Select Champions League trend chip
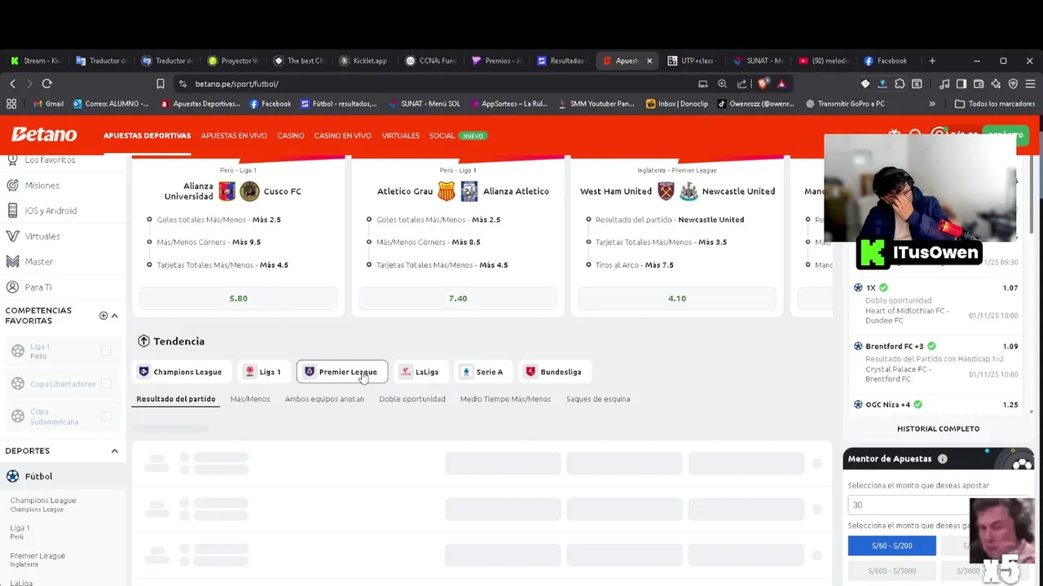This screenshot has height=586, width=1043. pos(180,372)
